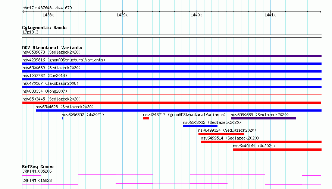
Task: Click the 17p13.3 cytogenetic band region
Action: (172, 36)
